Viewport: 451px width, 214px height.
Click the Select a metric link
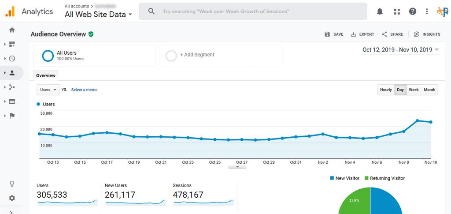click(x=84, y=90)
